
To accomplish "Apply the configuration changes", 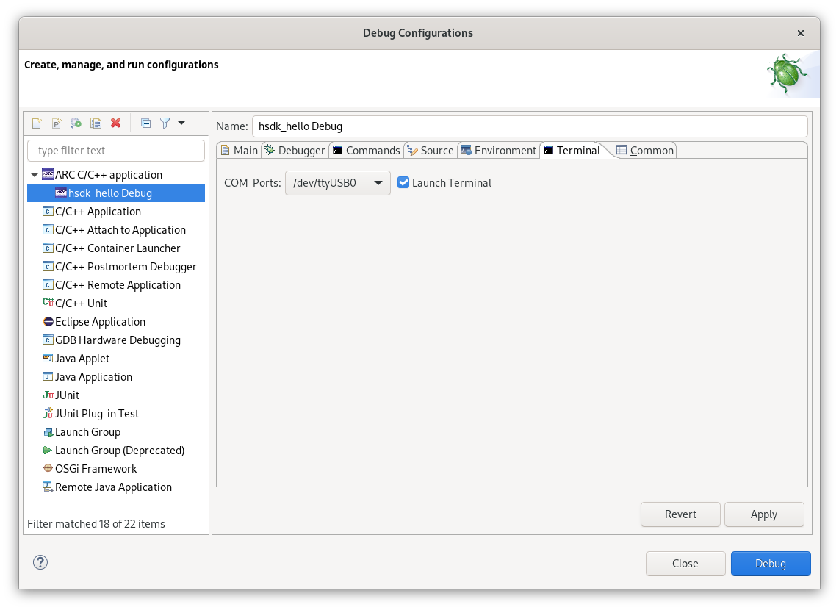I will [764, 514].
